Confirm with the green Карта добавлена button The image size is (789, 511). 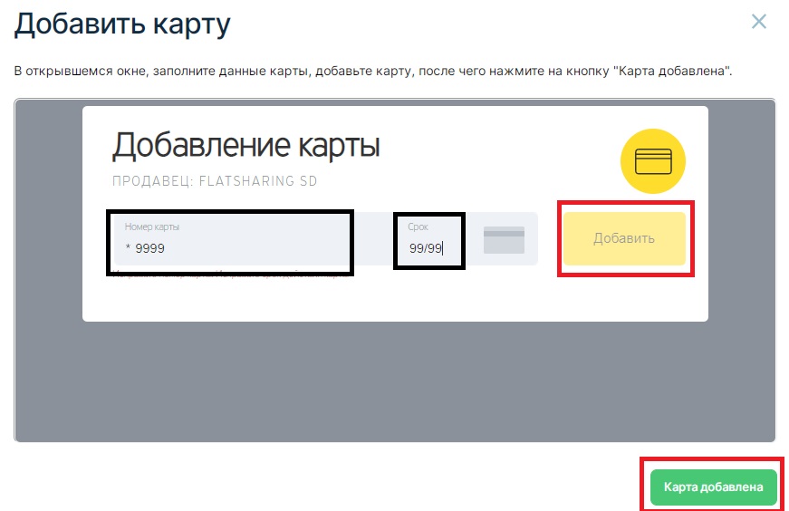tap(713, 487)
